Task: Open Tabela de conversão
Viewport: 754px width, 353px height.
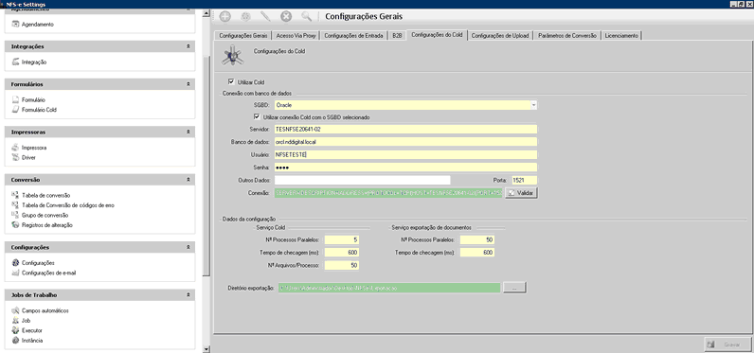Action: (45, 196)
